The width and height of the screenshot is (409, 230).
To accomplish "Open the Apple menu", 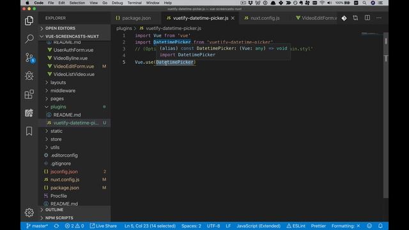I will pyautogui.click(x=27, y=3).
